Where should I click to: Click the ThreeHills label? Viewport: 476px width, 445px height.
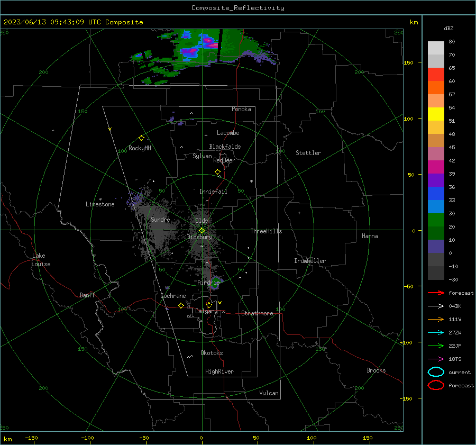[266, 231]
